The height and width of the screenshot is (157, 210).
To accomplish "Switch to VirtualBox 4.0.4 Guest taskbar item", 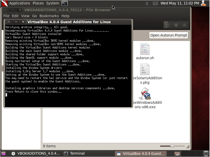I will click(x=141, y=154).
